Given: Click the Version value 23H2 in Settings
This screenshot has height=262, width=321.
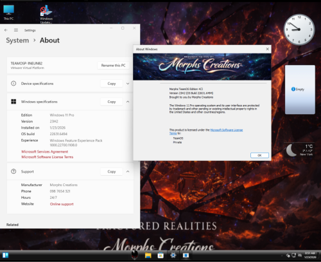Looking at the screenshot, I should tap(54, 121).
